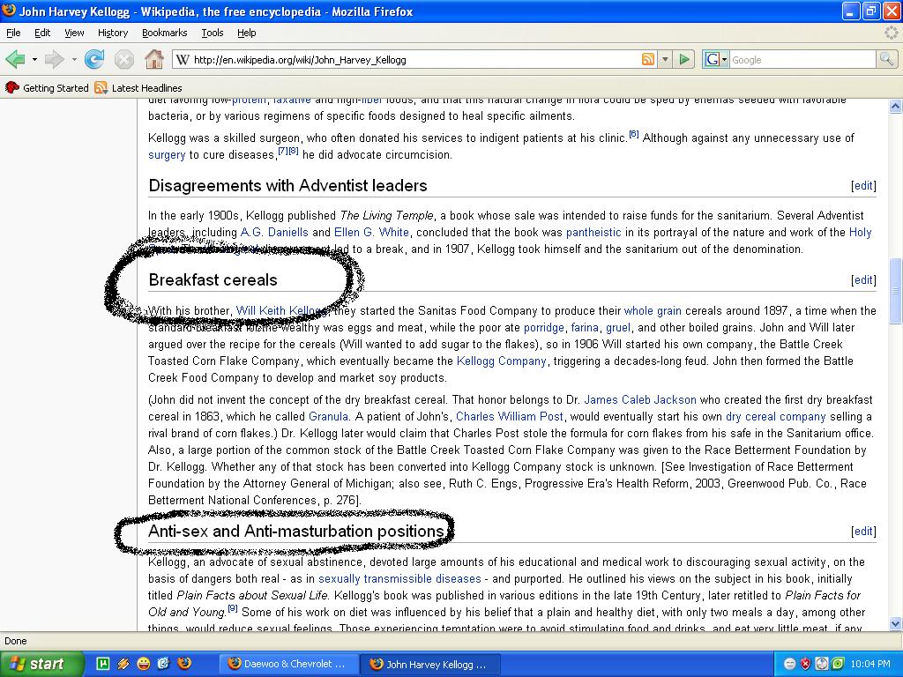Click the search magnifier button

click(x=886, y=59)
